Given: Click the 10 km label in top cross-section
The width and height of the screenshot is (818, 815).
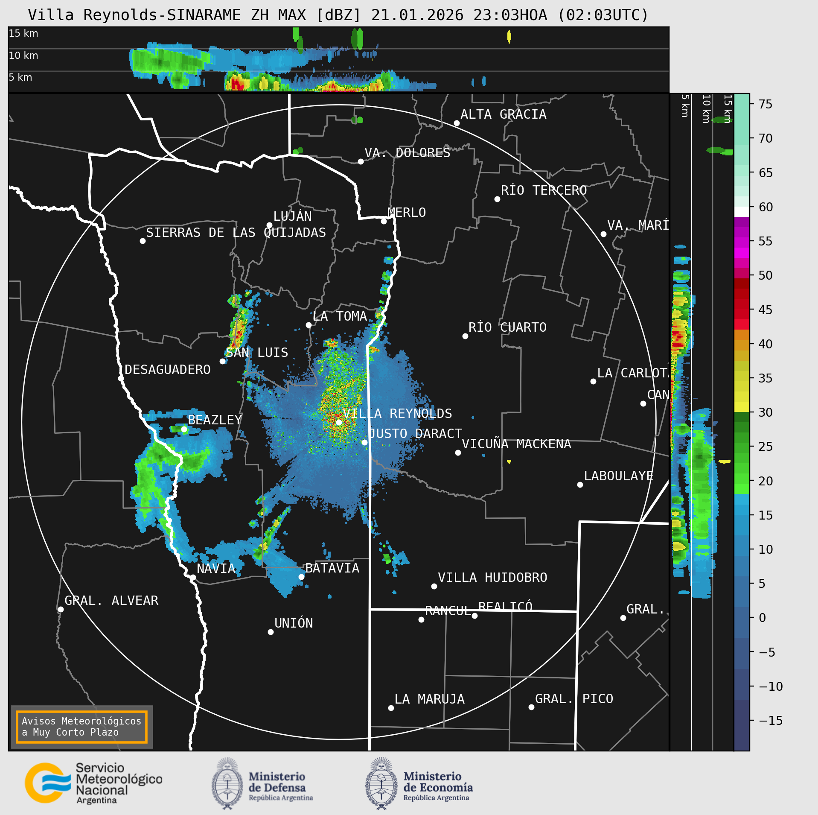Looking at the screenshot, I should pos(23,56).
